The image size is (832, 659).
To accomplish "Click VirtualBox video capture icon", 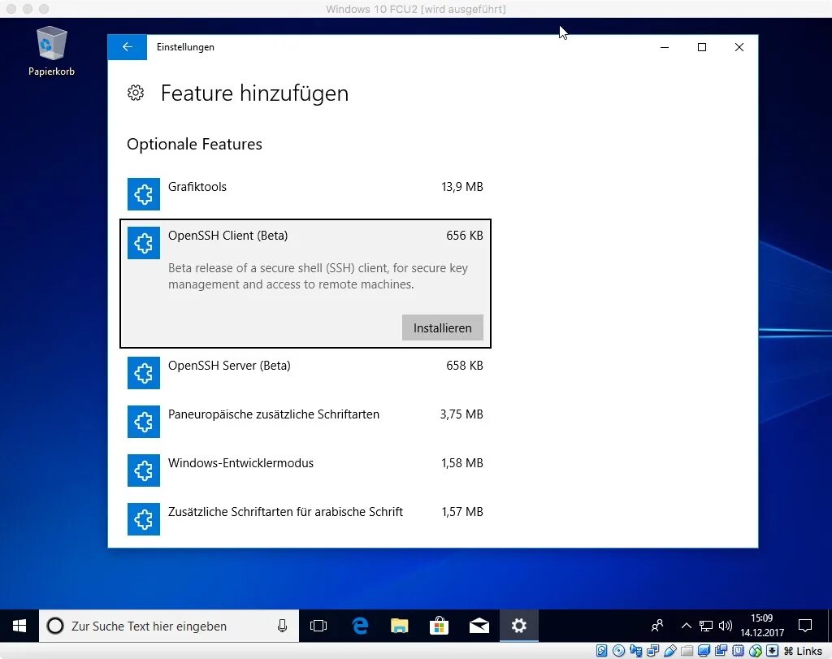I will click(721, 651).
